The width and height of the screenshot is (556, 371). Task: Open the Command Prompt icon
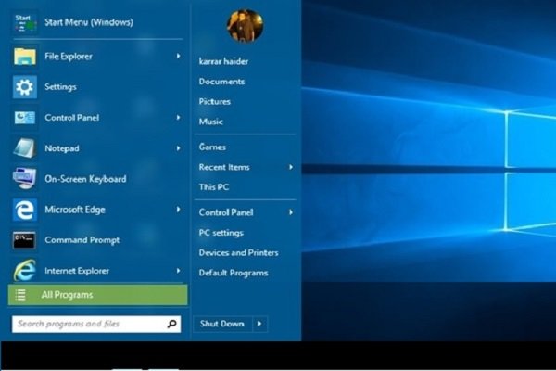[24, 240]
